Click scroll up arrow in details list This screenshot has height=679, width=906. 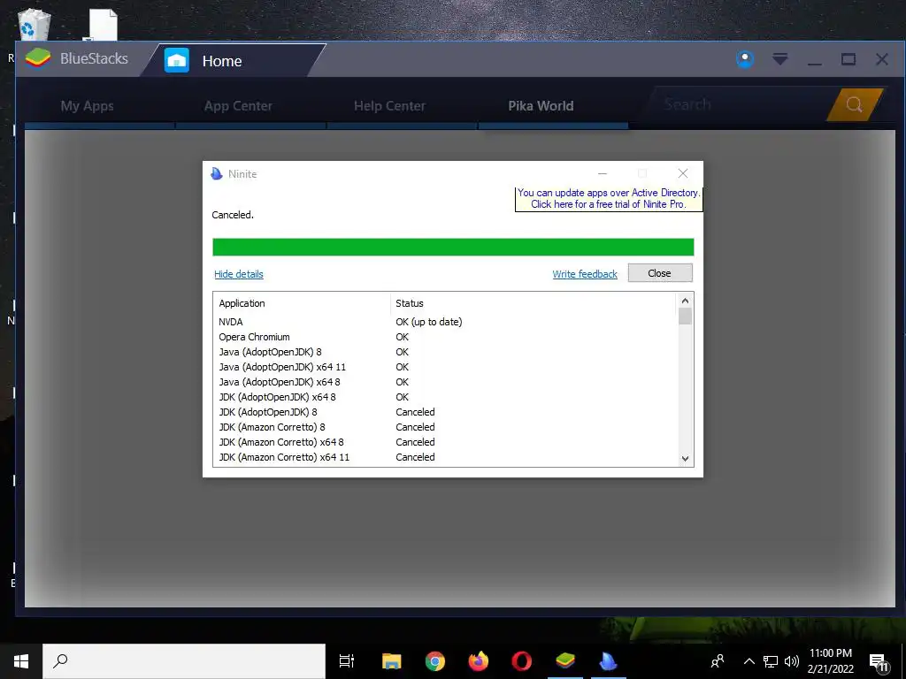click(685, 301)
